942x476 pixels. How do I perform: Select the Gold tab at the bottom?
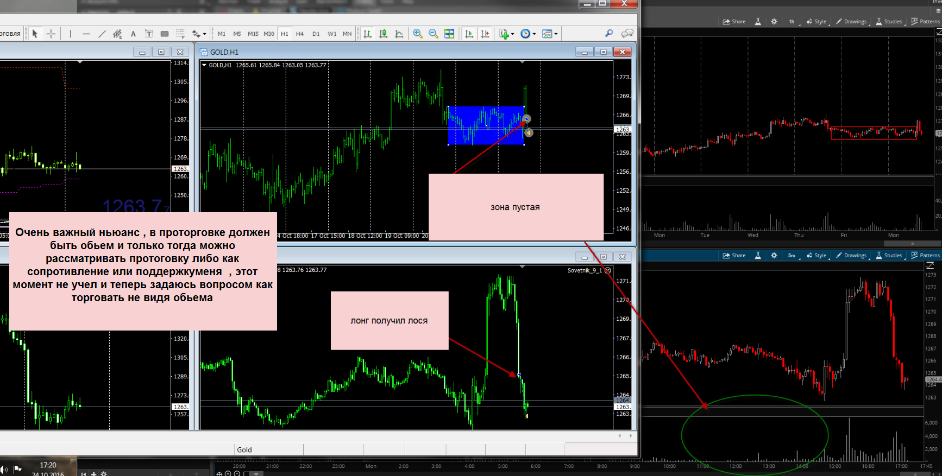coord(244,450)
